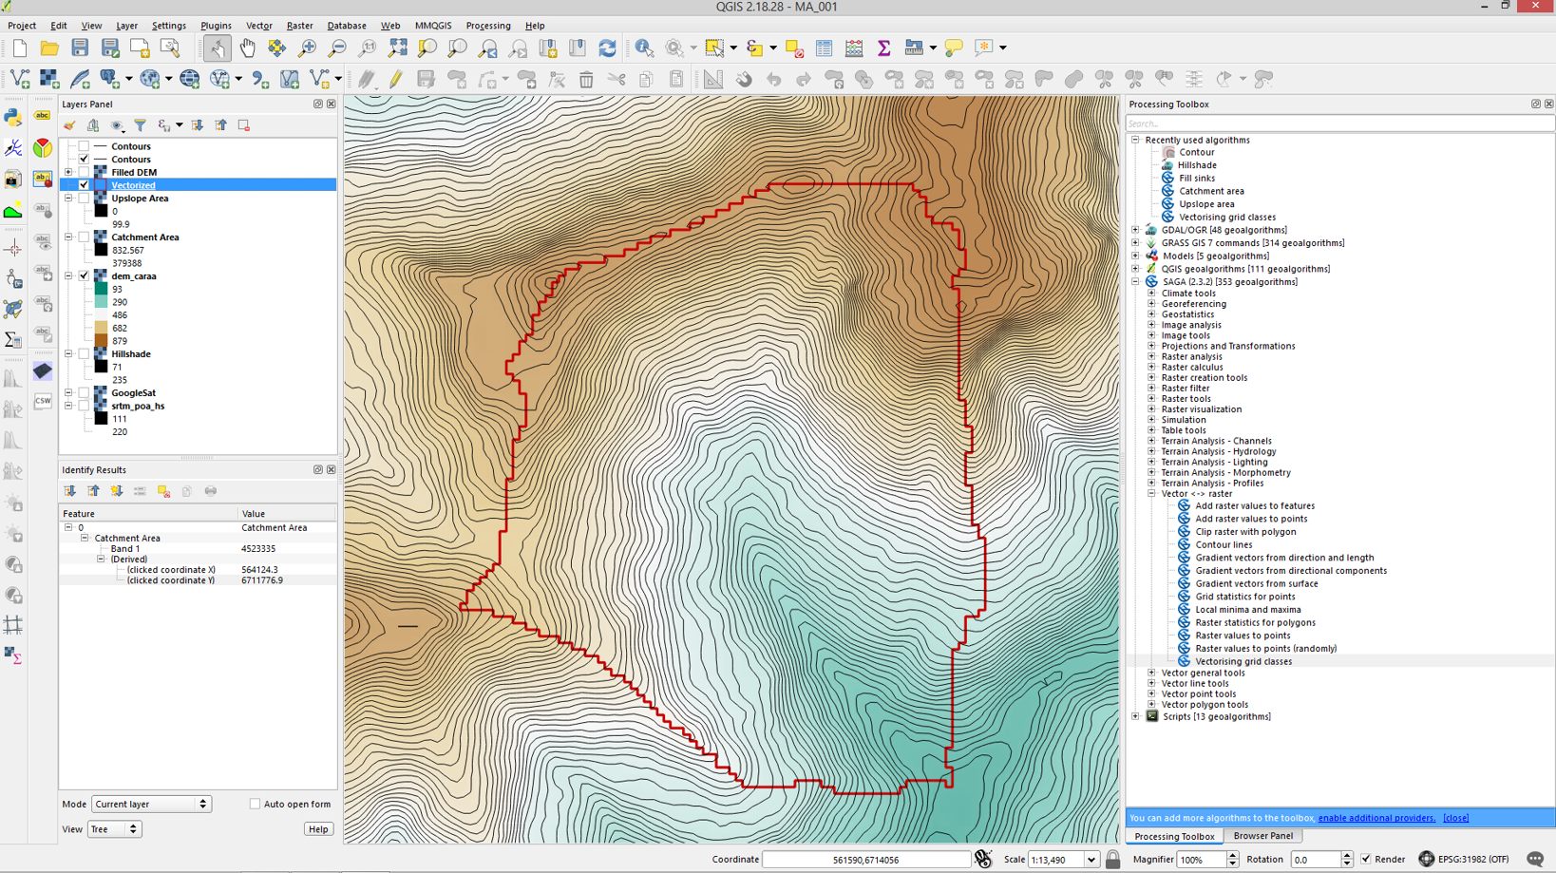1556x873 pixels.
Task: Click the enable additional providers link
Action: click(x=1376, y=818)
